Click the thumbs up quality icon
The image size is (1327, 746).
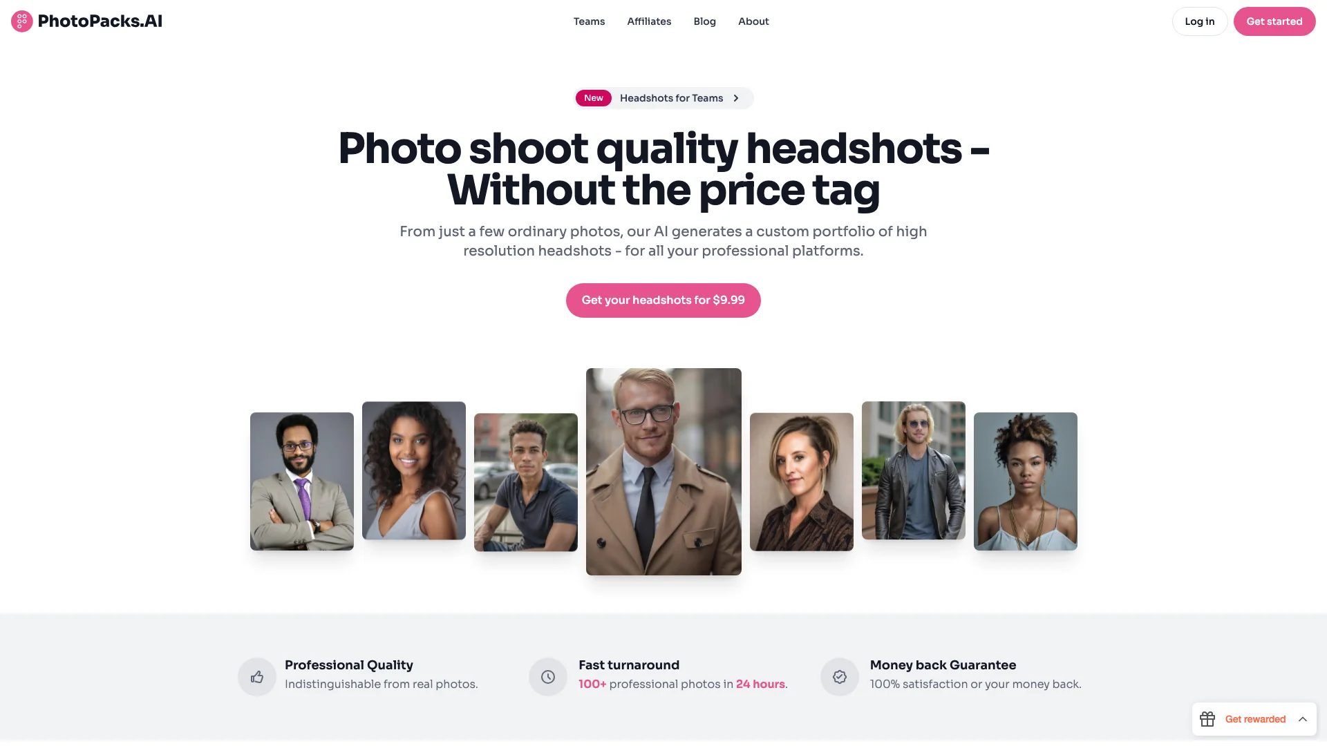256,676
